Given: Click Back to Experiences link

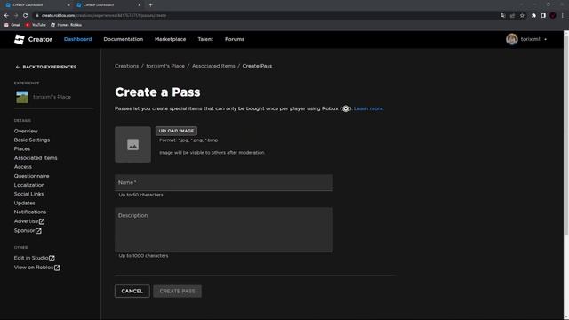Looking at the screenshot, I should pyautogui.click(x=45, y=68).
